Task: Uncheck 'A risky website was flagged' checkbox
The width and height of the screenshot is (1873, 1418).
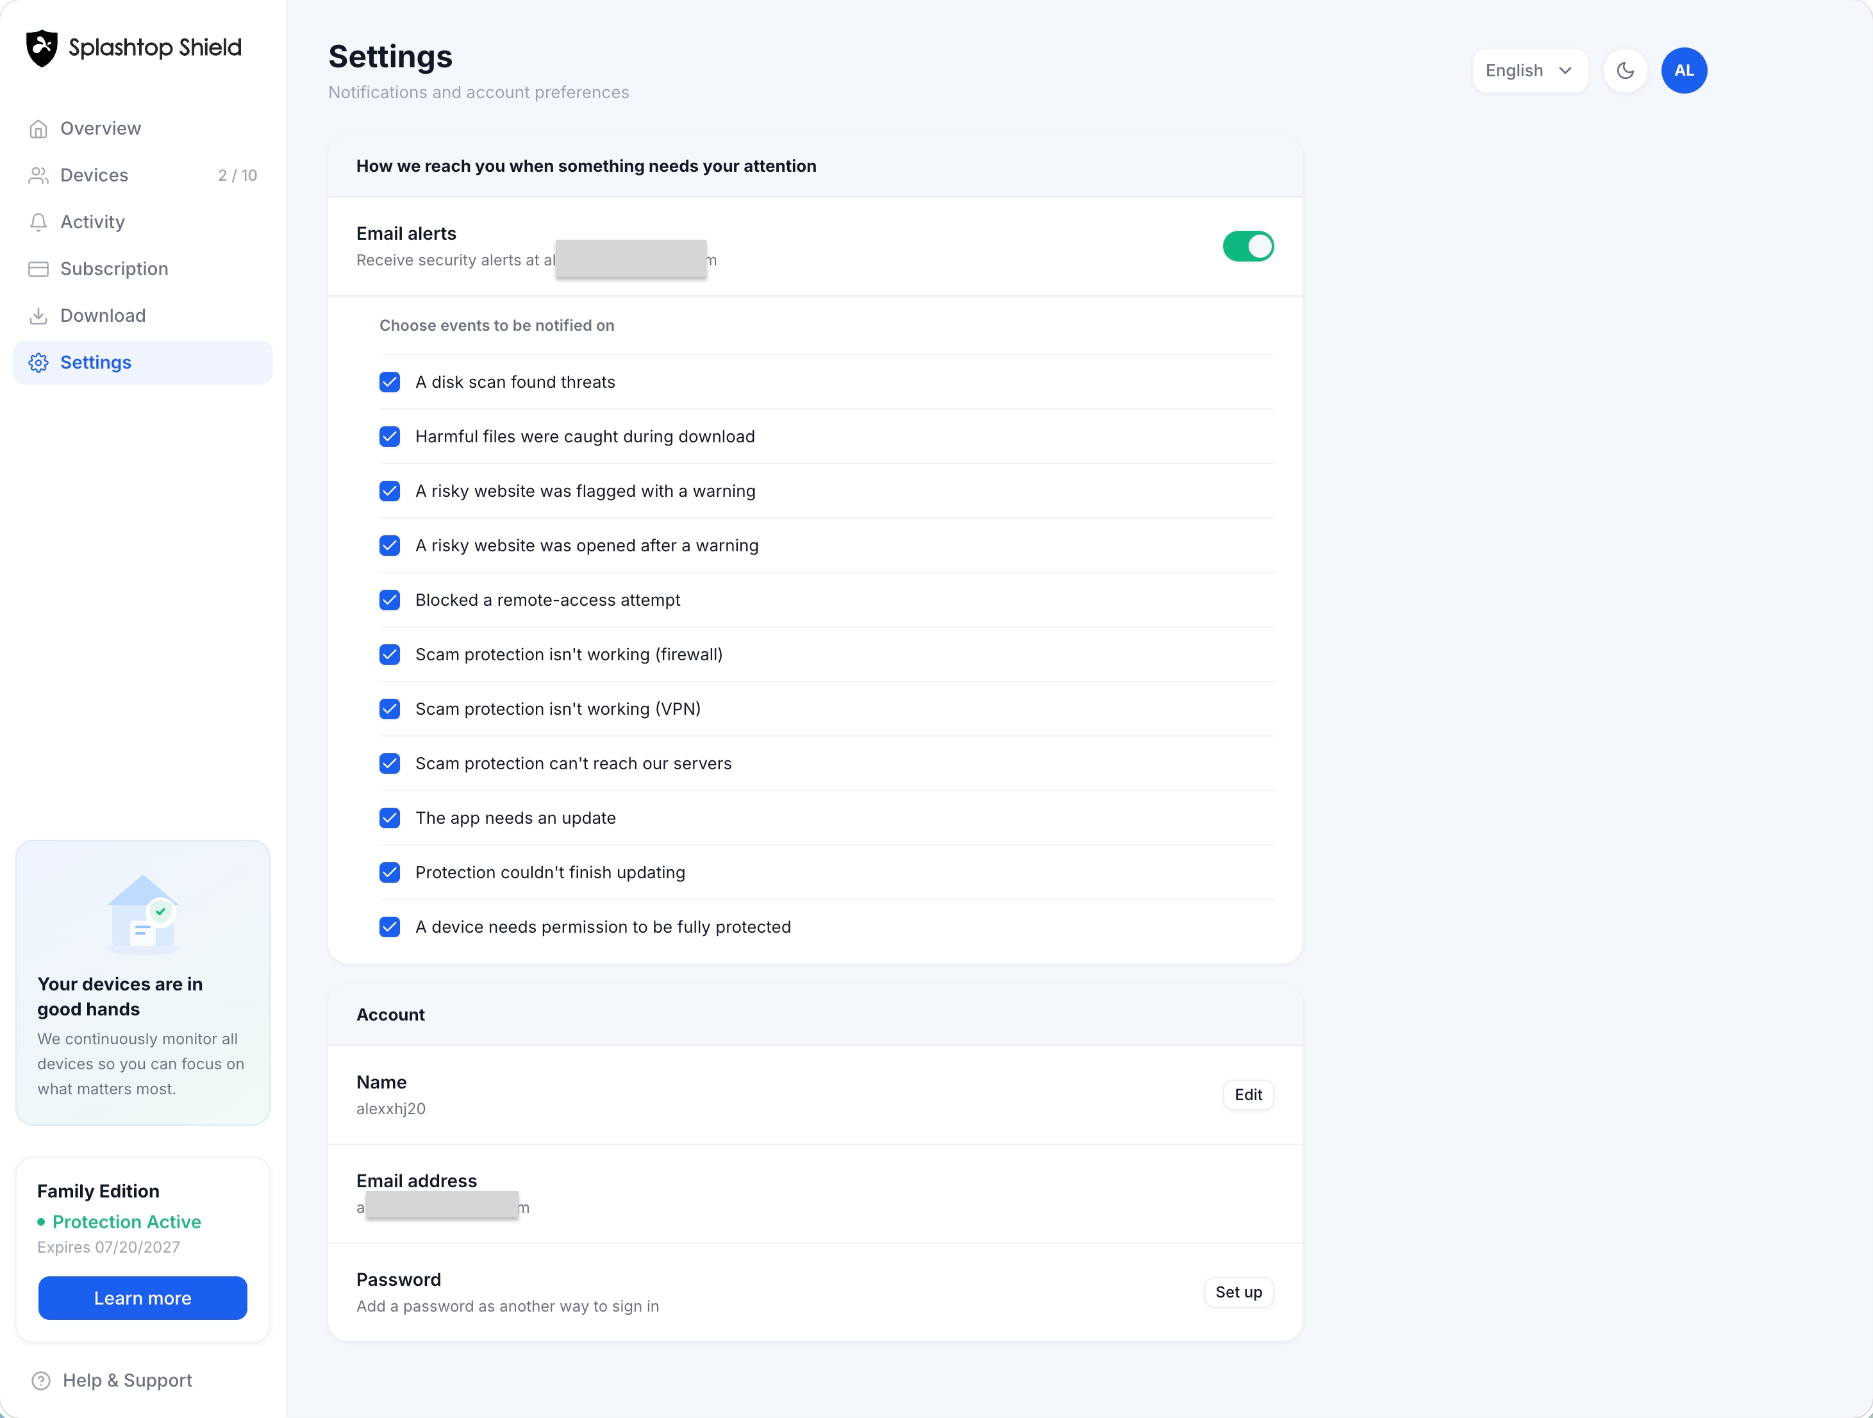Action: pyautogui.click(x=390, y=491)
